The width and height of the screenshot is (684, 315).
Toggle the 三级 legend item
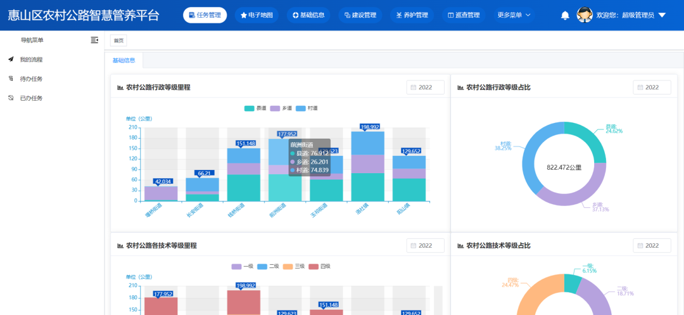pyautogui.click(x=294, y=266)
